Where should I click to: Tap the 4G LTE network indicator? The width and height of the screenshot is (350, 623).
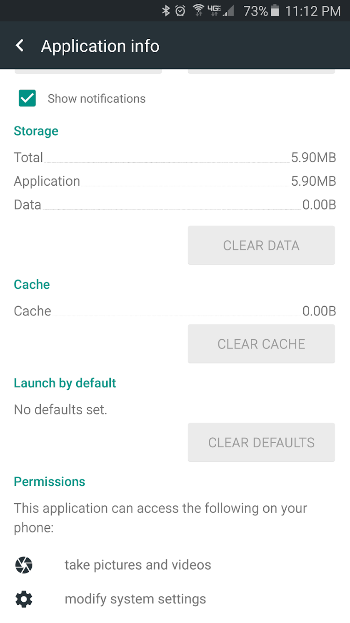click(214, 11)
